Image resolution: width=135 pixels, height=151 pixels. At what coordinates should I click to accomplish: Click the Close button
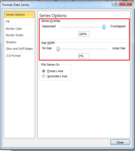[120, 142]
